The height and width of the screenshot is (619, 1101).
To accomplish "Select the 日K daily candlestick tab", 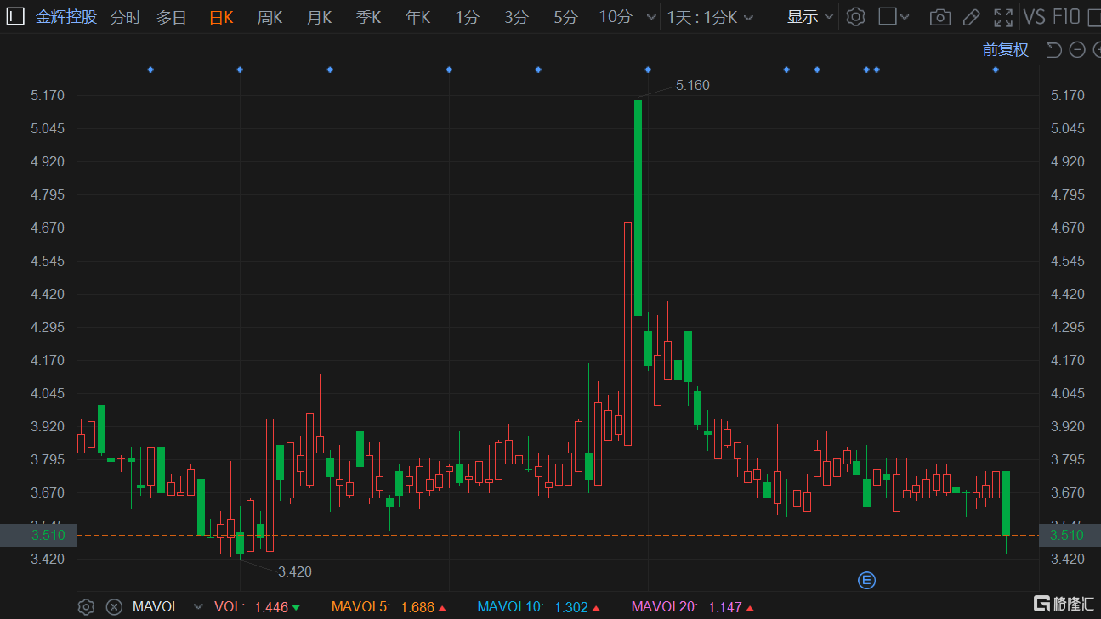I will [221, 17].
